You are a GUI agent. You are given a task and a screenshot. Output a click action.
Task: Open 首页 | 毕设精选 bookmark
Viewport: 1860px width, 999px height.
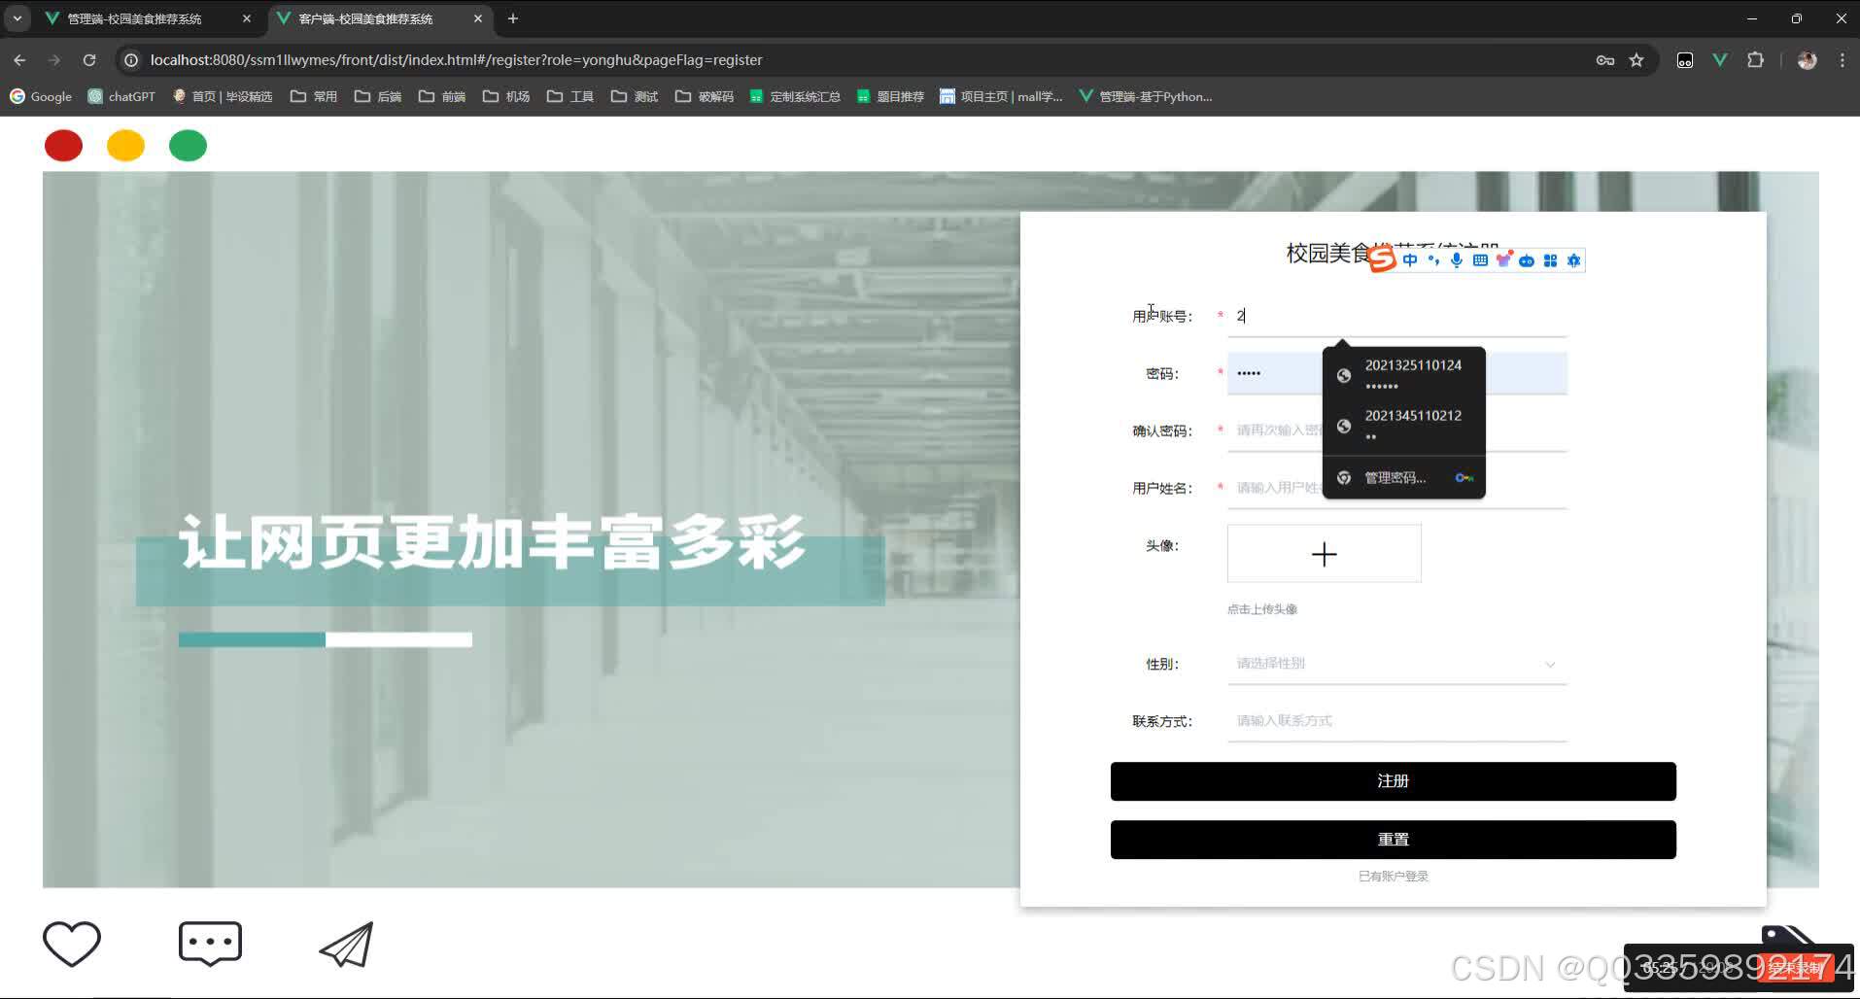click(x=223, y=96)
